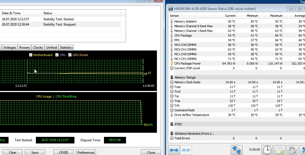
Task: Click the 110.147 W maximum power value
Action: (275, 63)
